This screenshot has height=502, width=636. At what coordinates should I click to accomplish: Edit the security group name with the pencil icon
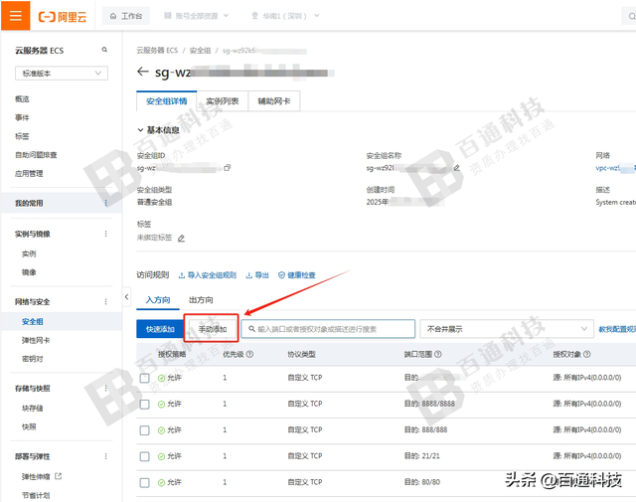click(457, 167)
